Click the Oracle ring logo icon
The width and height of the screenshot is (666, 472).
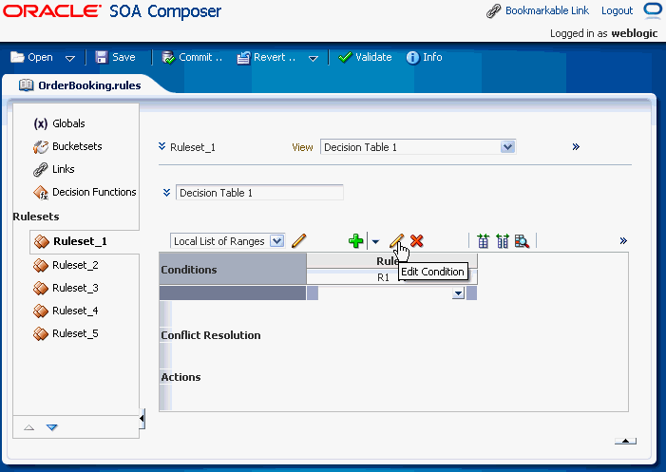tap(653, 11)
